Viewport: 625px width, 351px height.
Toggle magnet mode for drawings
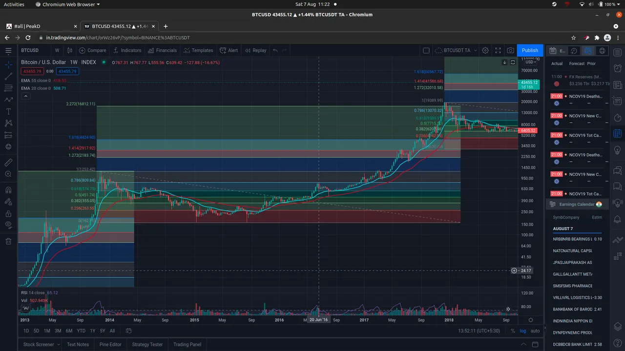[8, 190]
